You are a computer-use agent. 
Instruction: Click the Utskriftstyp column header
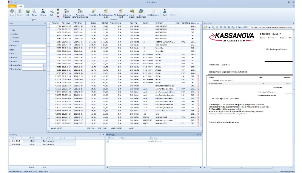point(186,23)
